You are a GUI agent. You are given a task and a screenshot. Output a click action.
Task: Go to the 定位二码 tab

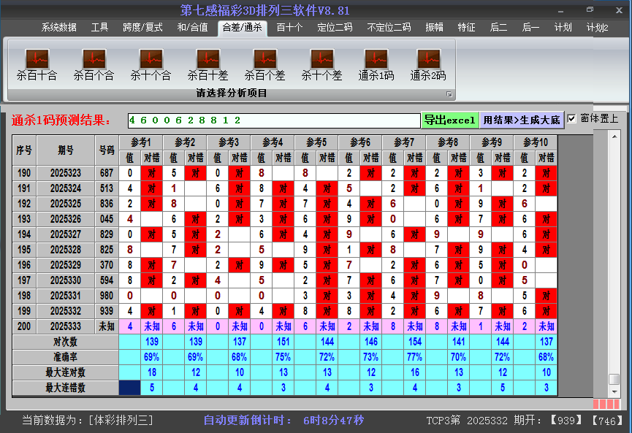pos(335,28)
